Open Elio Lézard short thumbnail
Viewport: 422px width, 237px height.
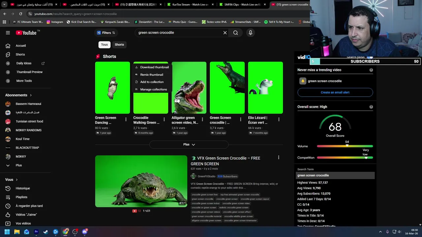(265, 88)
